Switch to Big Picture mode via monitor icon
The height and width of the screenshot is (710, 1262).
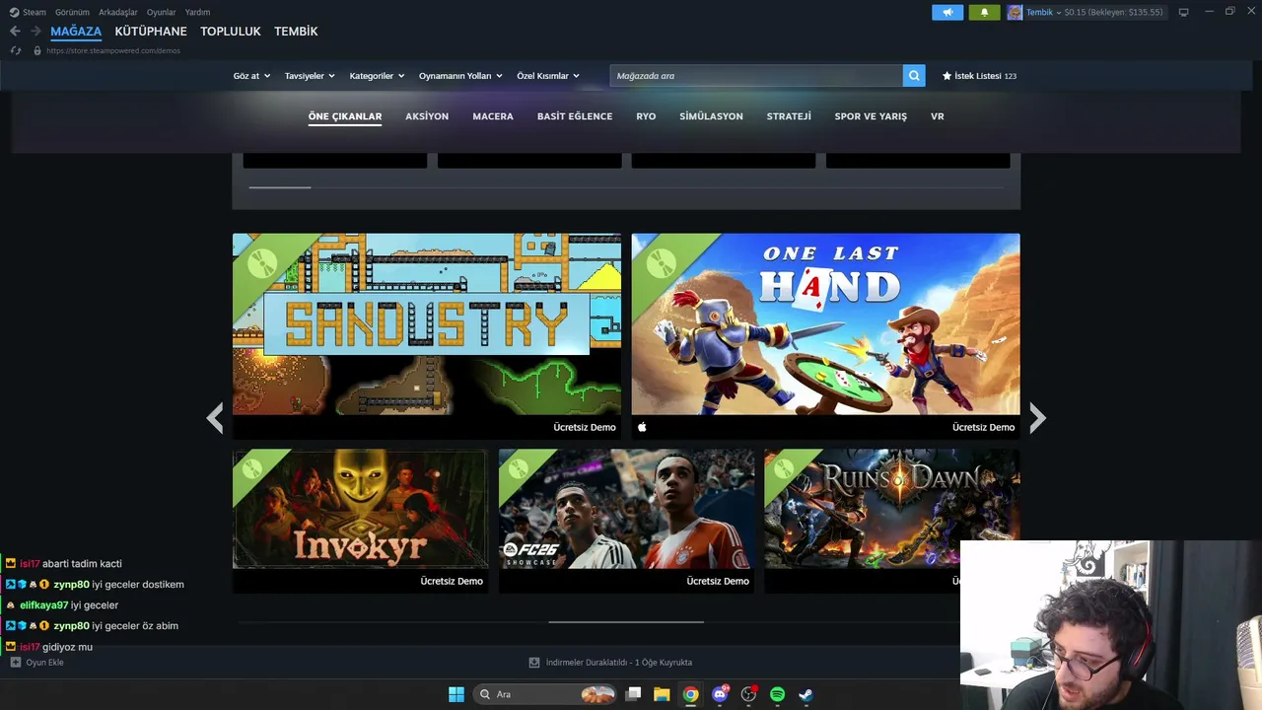point(1183,12)
